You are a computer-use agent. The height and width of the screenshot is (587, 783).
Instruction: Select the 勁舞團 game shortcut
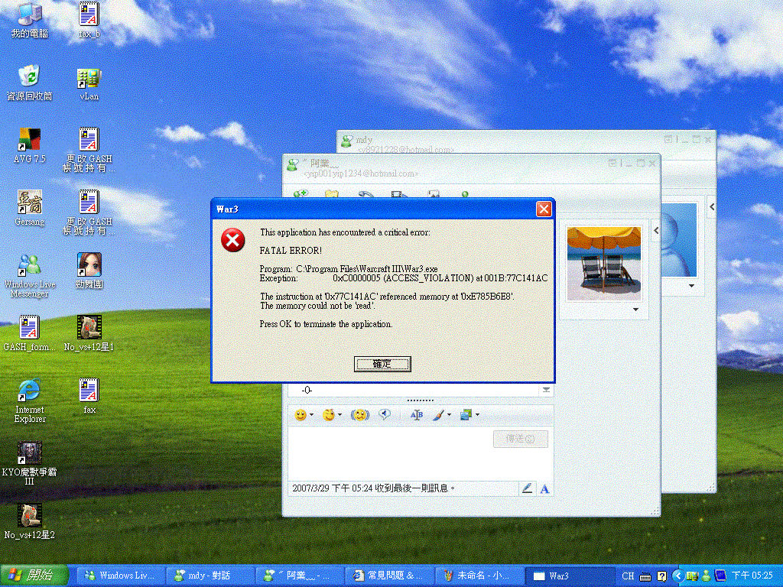click(x=89, y=271)
